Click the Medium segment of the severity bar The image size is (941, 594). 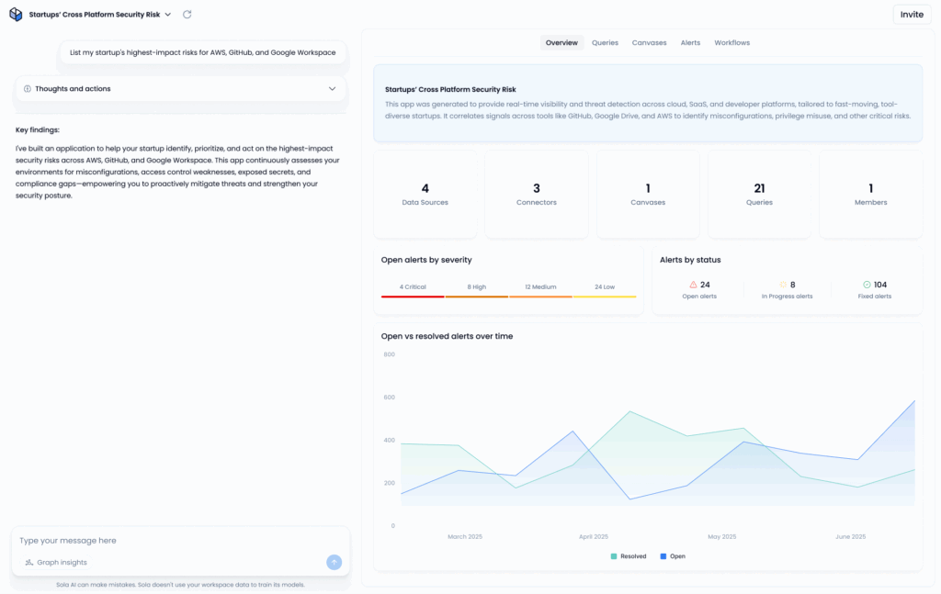click(x=540, y=297)
